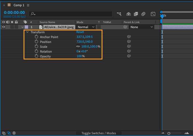Click the pick whip beside Rotation
The image size is (193, 136).
[x=129, y=51]
